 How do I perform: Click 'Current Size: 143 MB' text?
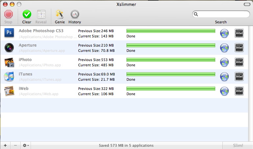coord(96,36)
